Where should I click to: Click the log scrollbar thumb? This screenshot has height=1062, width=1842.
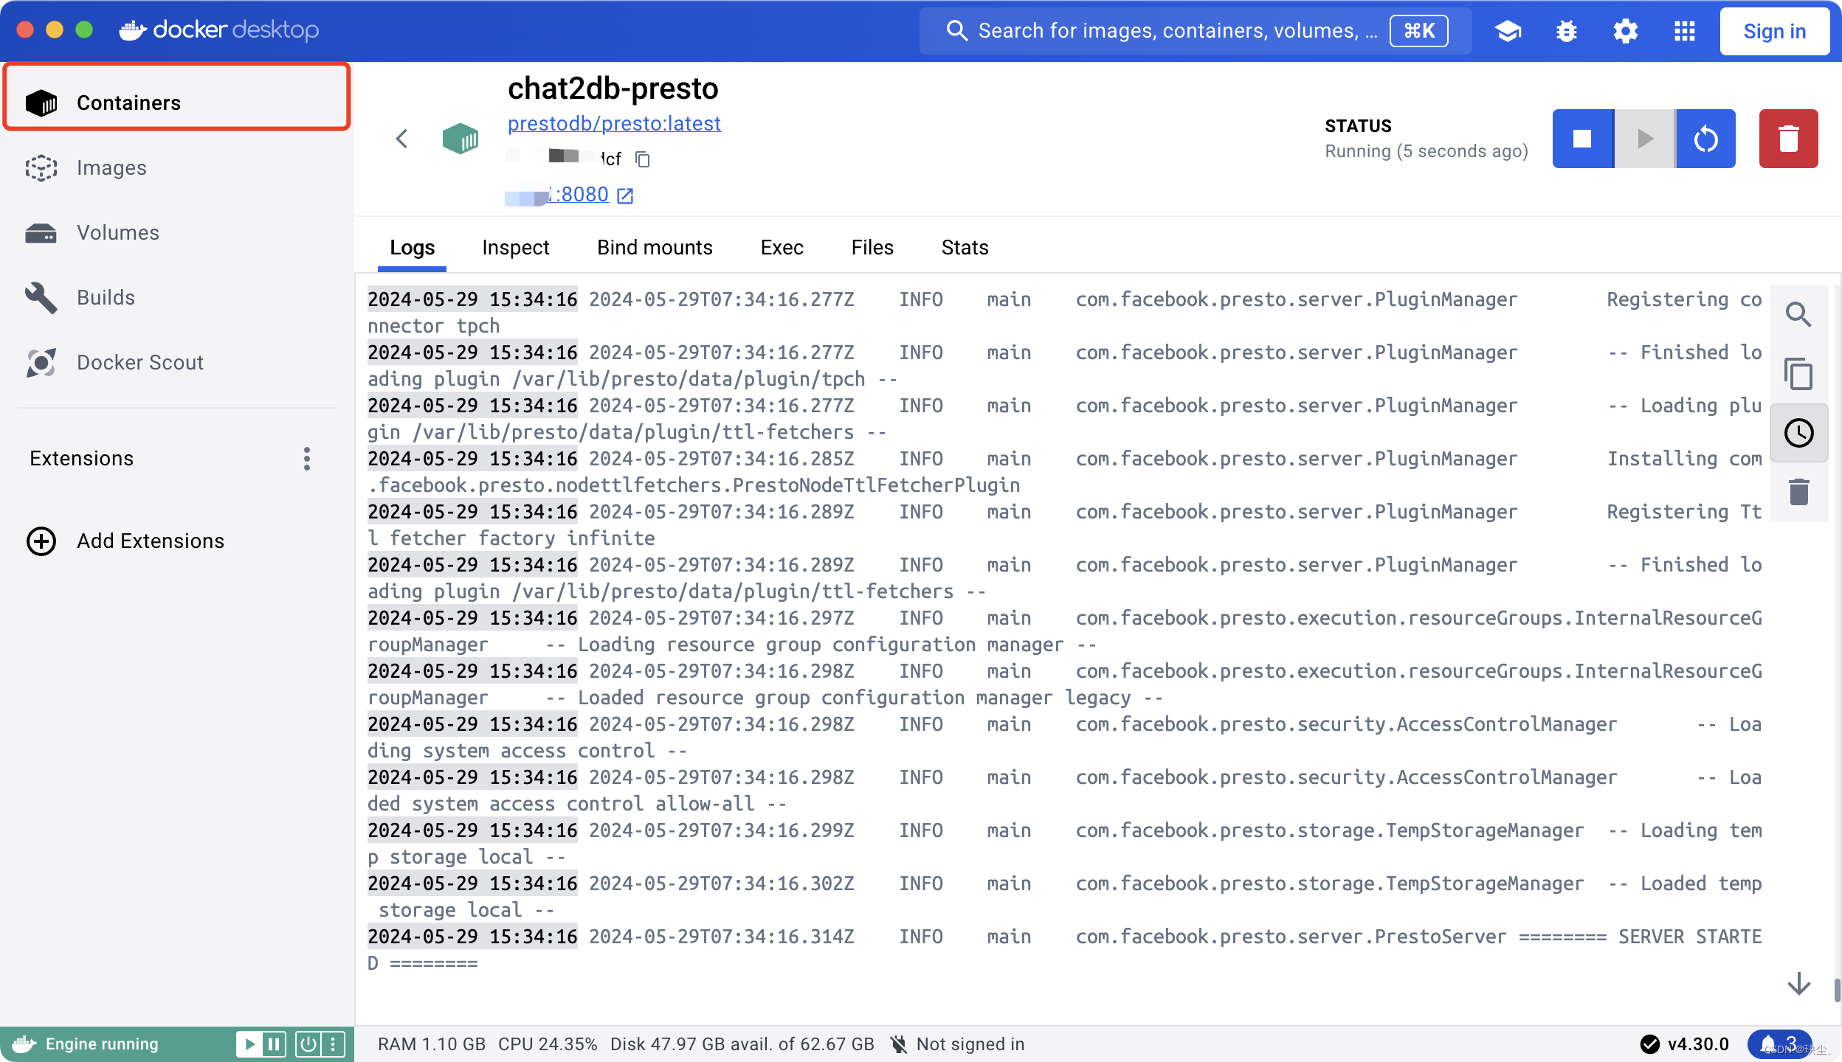click(1837, 990)
